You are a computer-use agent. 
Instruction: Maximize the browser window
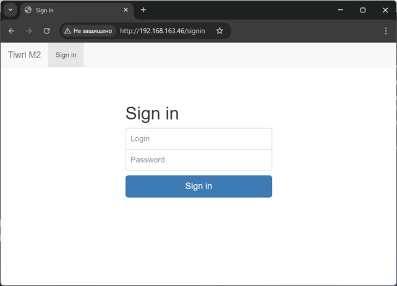click(363, 10)
